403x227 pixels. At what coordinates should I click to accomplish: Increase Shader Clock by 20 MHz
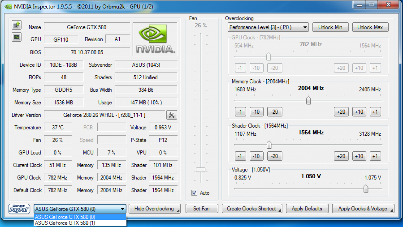point(341,156)
